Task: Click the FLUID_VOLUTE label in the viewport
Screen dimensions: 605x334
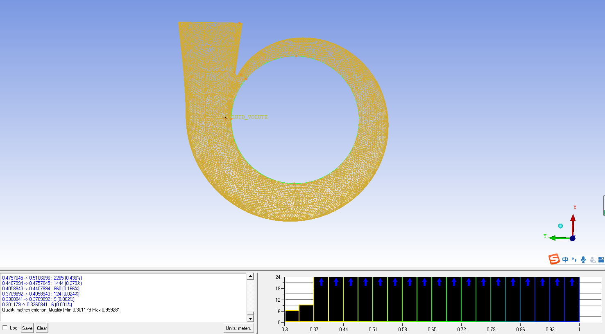Action: 249,117
